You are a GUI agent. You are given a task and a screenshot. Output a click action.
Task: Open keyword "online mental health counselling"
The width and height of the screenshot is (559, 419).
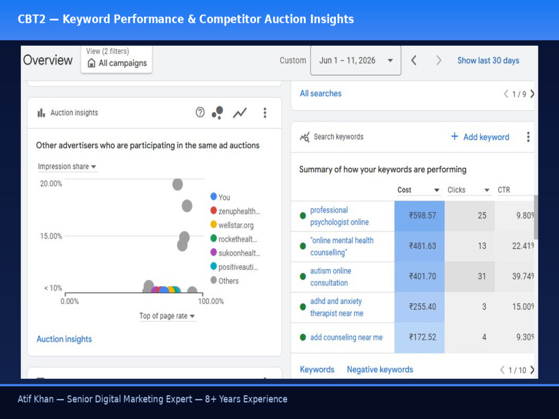tap(342, 246)
